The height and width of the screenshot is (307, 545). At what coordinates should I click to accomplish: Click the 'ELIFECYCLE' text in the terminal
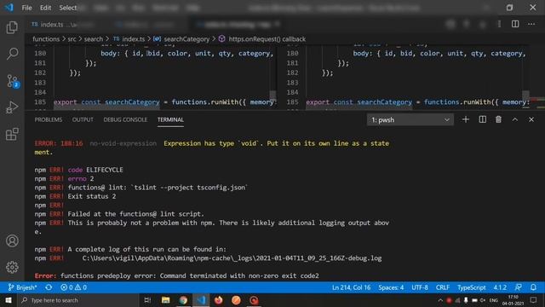coord(104,170)
